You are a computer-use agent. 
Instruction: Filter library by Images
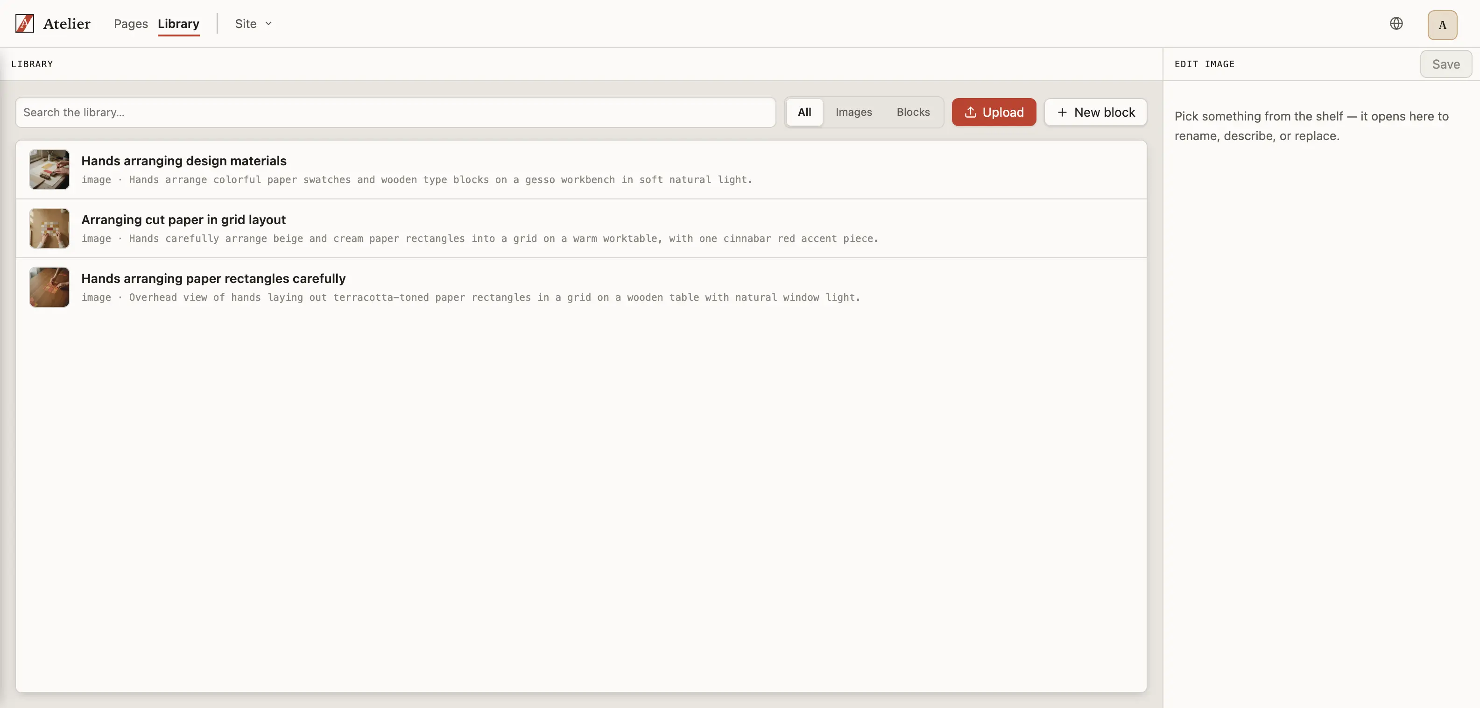pos(853,112)
